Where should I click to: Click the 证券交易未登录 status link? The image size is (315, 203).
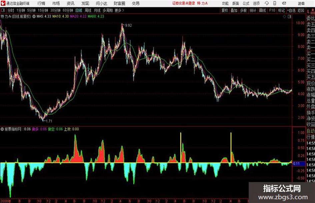[184, 3]
